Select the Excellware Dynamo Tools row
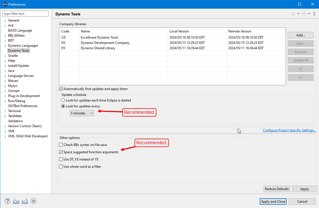This screenshot has height=208, width=319. click(173, 37)
